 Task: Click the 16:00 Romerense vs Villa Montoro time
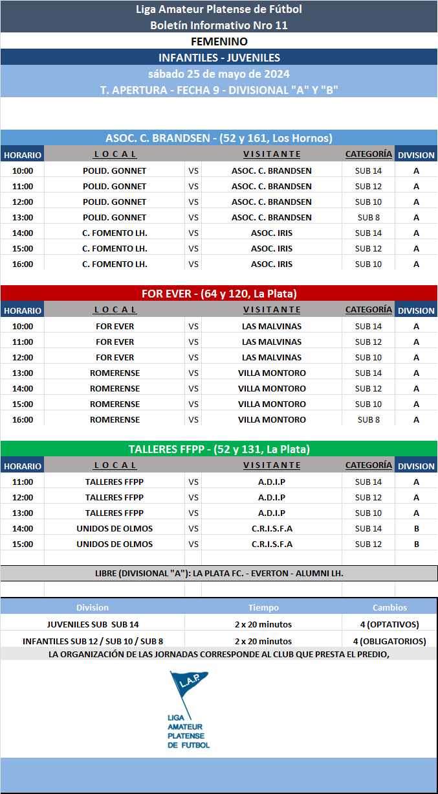click(x=23, y=419)
